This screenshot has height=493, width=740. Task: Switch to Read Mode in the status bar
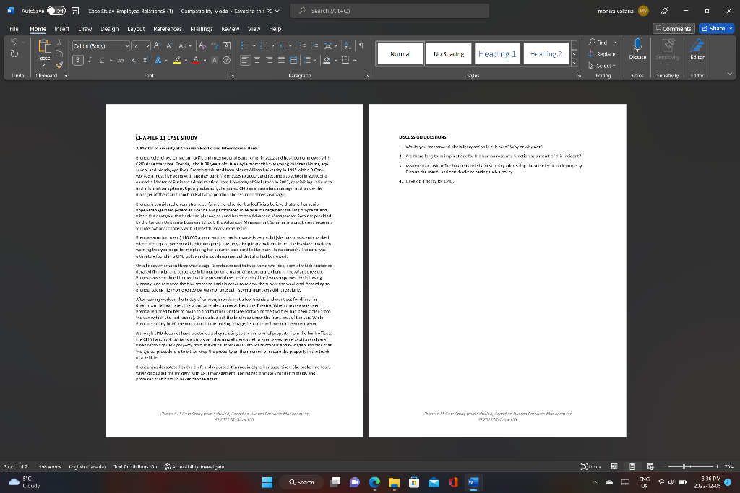click(614, 466)
